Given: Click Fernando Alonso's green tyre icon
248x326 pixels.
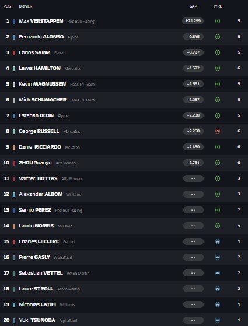Looking at the screenshot, I should (218, 37).
